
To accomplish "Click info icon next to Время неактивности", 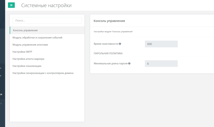I will tap(120, 44).
